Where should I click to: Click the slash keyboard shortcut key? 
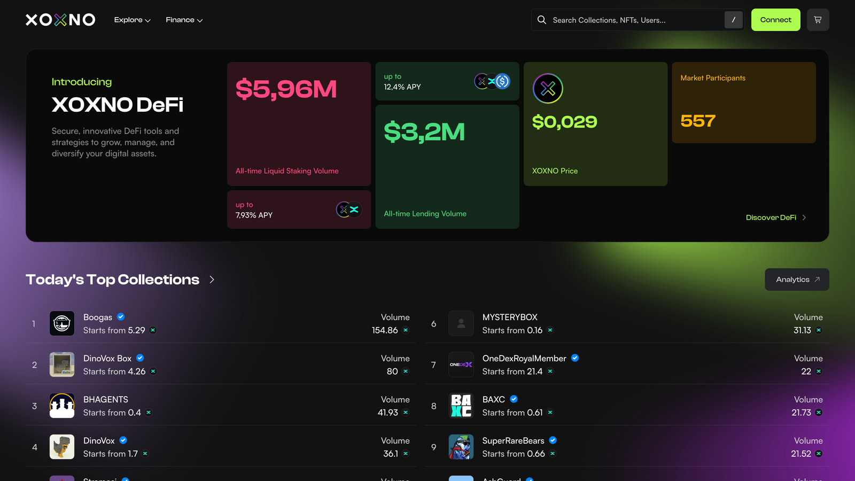point(733,20)
